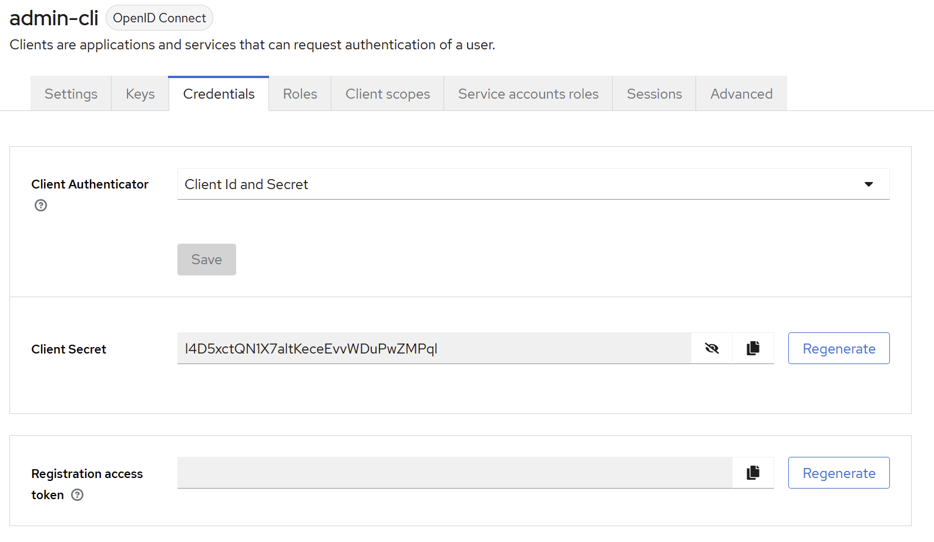This screenshot has height=542, width=934.
Task: Go to the Roles tab
Action: pos(300,94)
